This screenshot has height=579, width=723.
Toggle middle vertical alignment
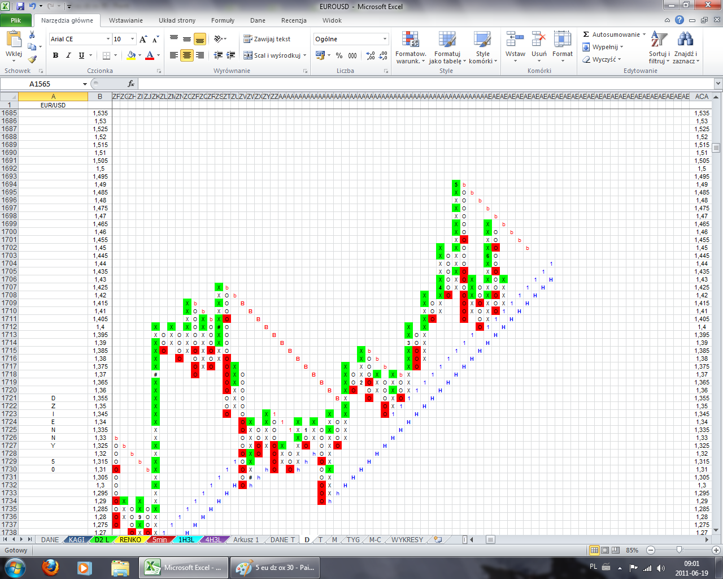pos(187,39)
